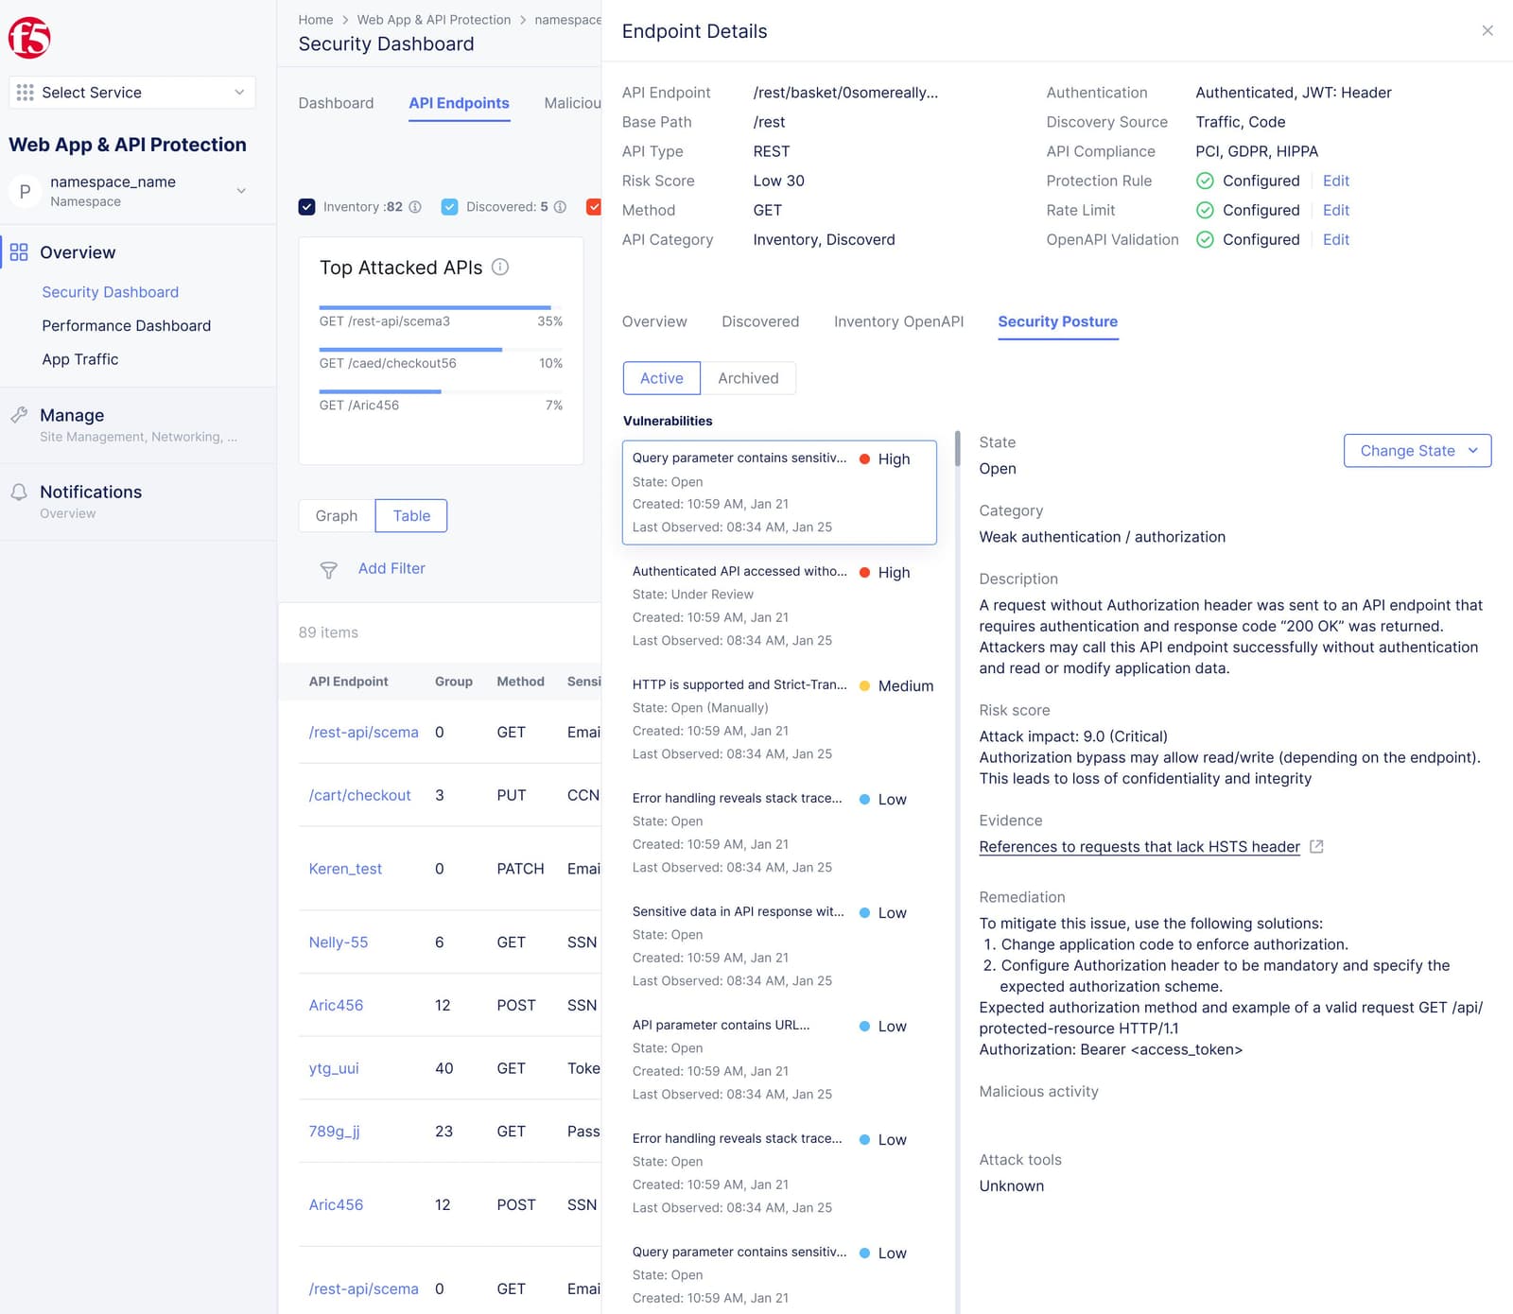1513x1314 pixels.
Task: Switch to Archived vulnerabilities
Action: click(x=748, y=378)
